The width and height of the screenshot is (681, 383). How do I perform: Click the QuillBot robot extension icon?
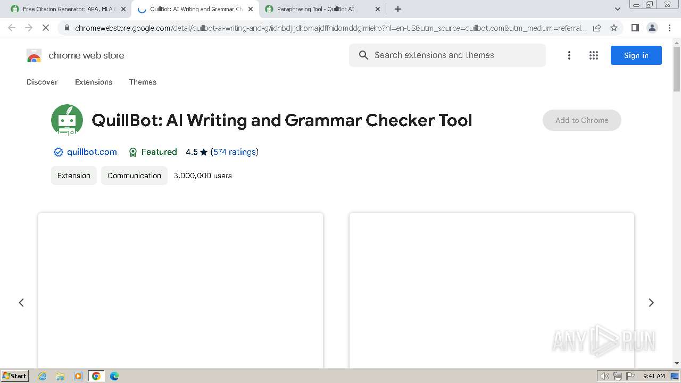coord(67,120)
